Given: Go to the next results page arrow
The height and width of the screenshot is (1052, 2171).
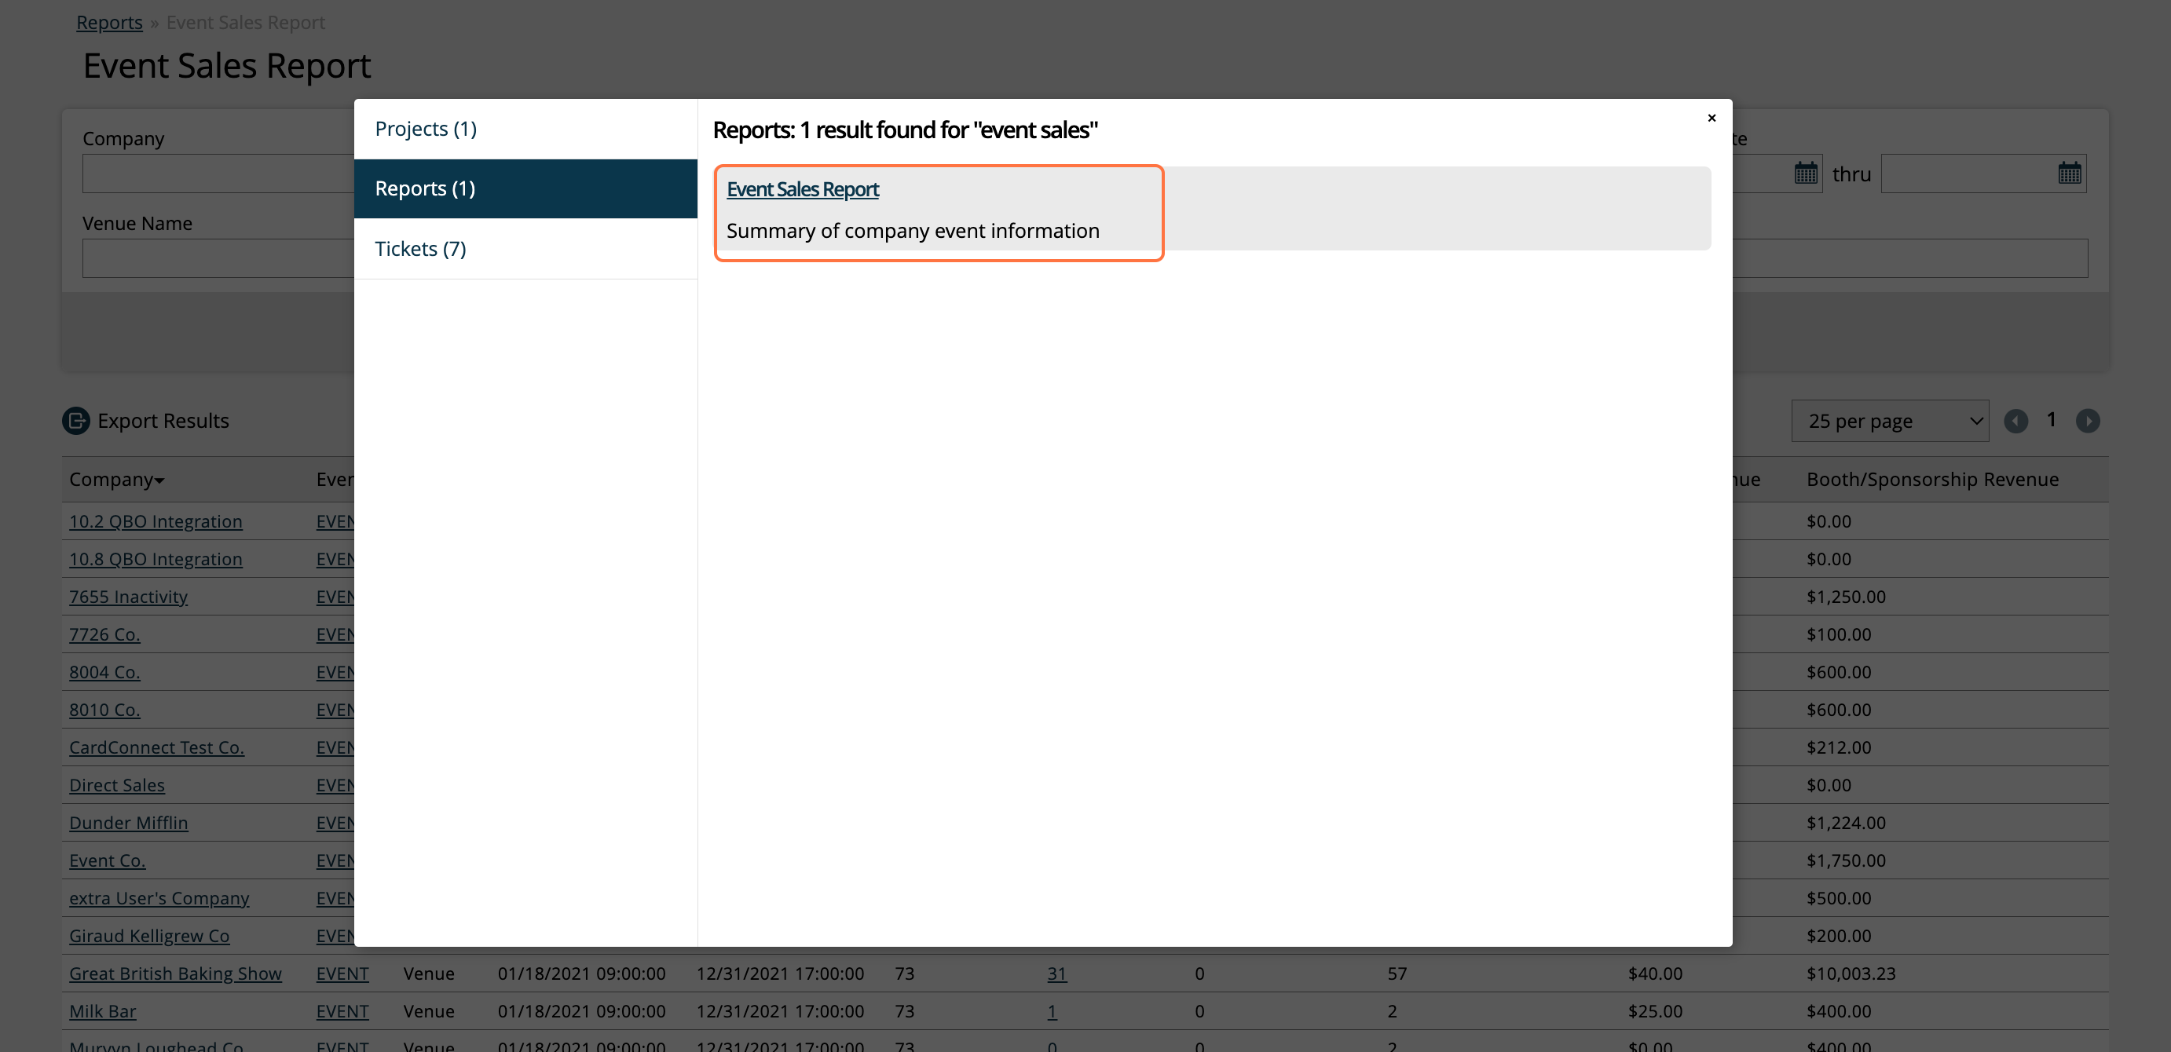Looking at the screenshot, I should click(x=2087, y=420).
